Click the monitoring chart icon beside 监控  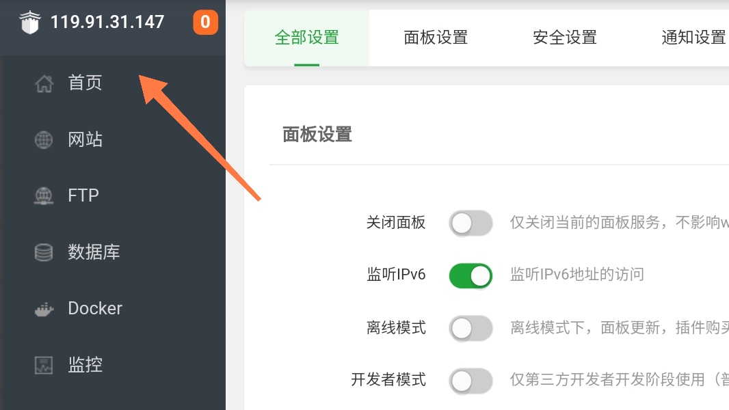click(44, 365)
